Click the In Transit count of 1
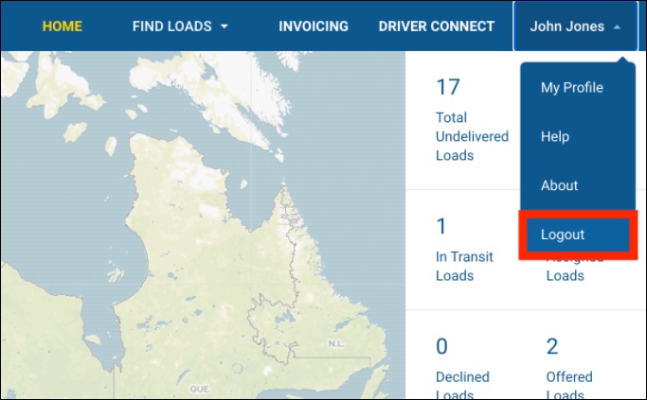647x400 pixels. coord(441,226)
